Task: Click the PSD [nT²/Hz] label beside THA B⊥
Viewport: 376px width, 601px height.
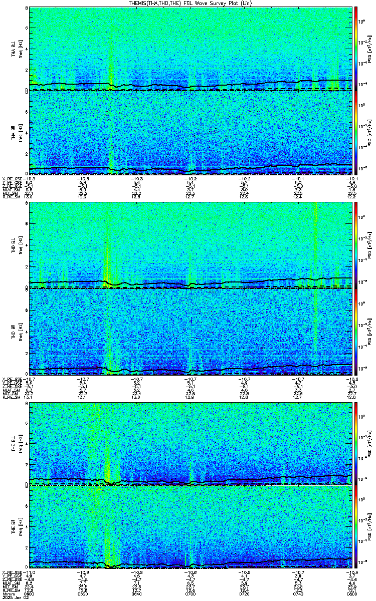Action: (x=368, y=48)
